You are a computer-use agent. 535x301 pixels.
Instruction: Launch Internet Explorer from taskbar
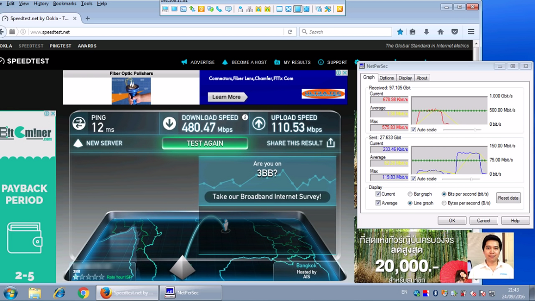[59, 293]
